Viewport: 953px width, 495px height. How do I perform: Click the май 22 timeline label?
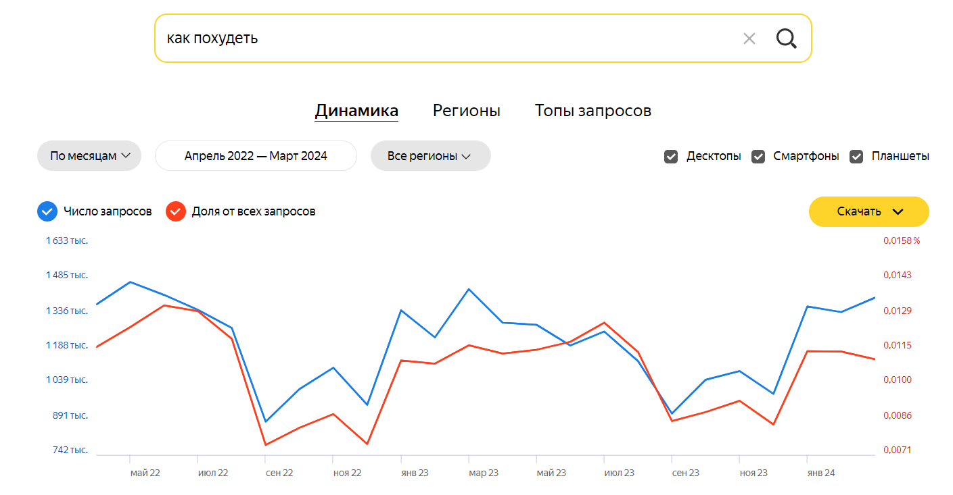[145, 473]
